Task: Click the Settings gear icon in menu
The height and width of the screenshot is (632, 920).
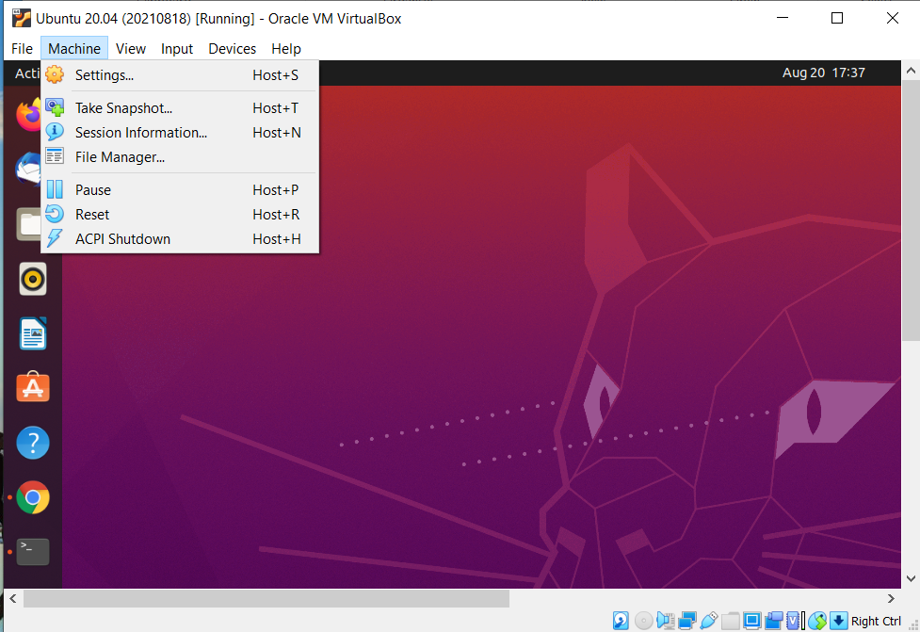Action: pos(55,74)
